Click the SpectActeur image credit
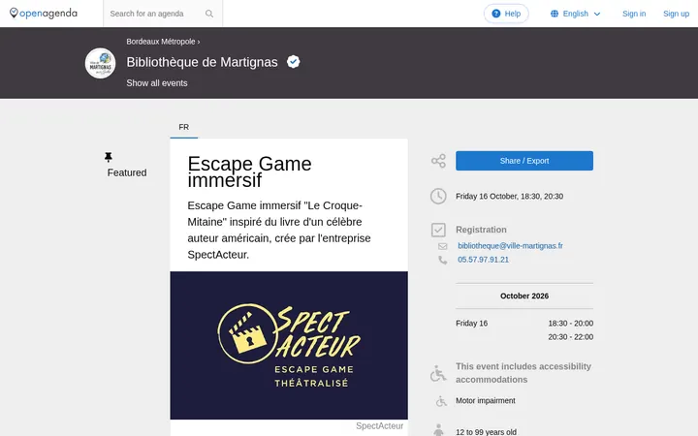The height and width of the screenshot is (436, 698). pyautogui.click(x=380, y=425)
